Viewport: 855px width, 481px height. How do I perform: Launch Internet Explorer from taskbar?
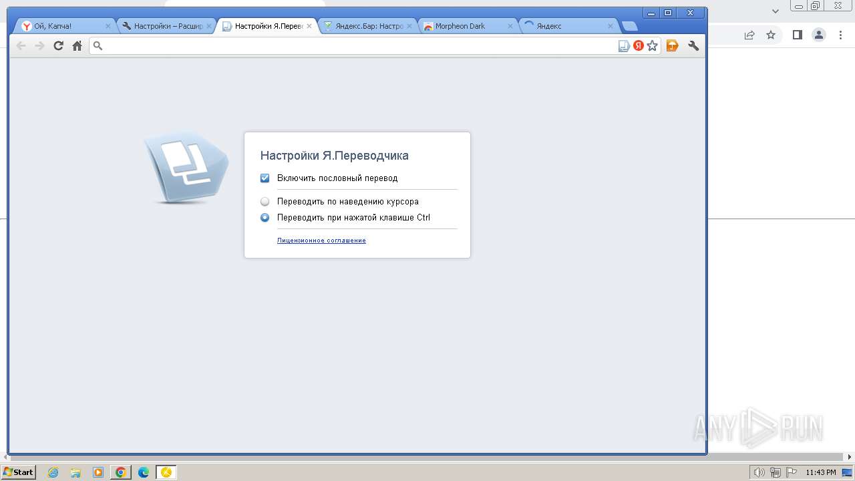pyautogui.click(x=53, y=472)
